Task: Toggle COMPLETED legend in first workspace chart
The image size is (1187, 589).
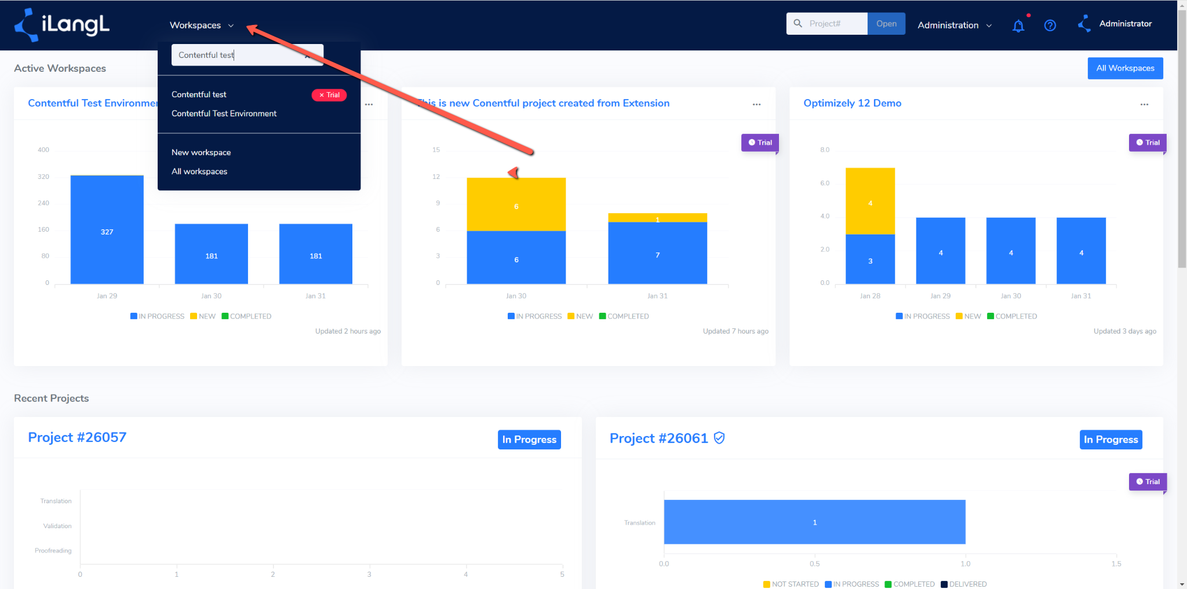Action: coord(246,316)
